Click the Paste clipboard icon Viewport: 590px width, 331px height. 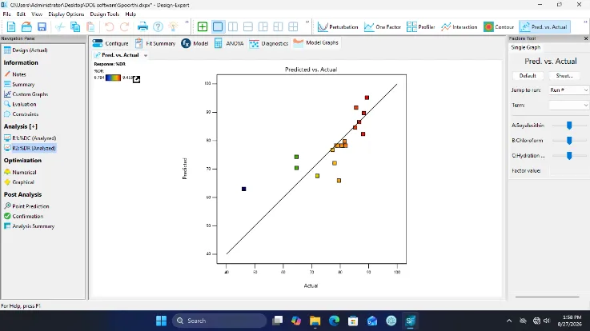click(x=90, y=26)
